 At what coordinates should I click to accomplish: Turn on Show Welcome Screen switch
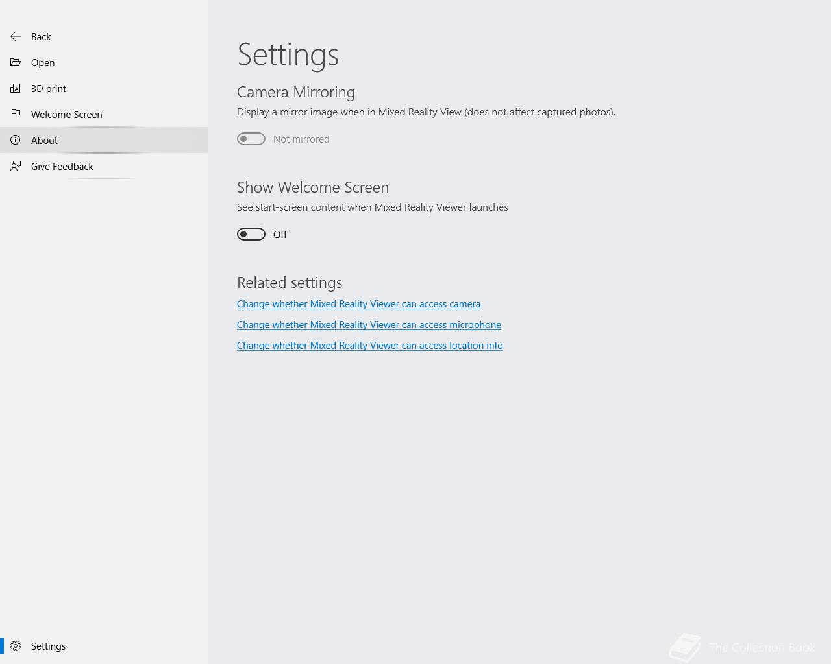(251, 234)
